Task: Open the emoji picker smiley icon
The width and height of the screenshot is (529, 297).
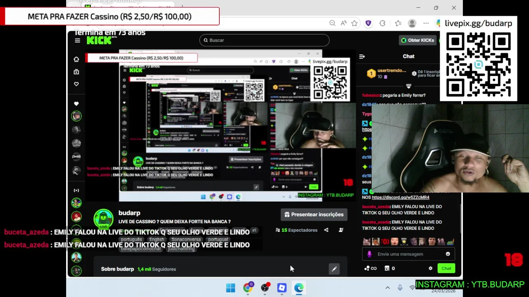Action: coord(448,254)
